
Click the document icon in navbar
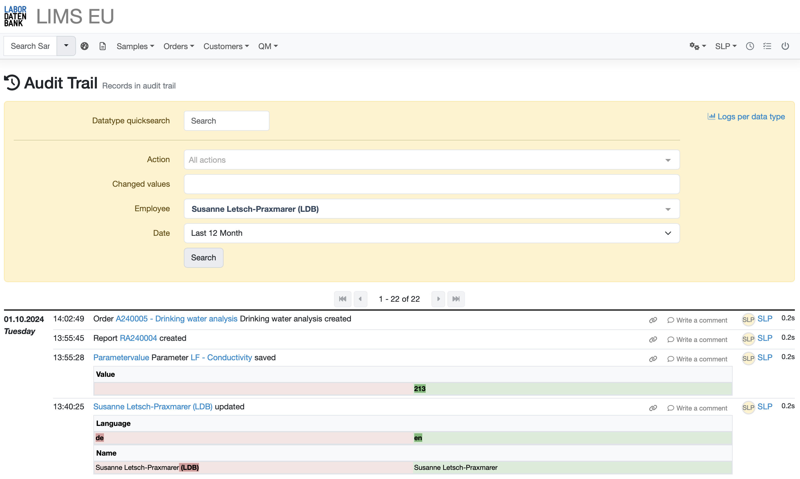click(102, 46)
